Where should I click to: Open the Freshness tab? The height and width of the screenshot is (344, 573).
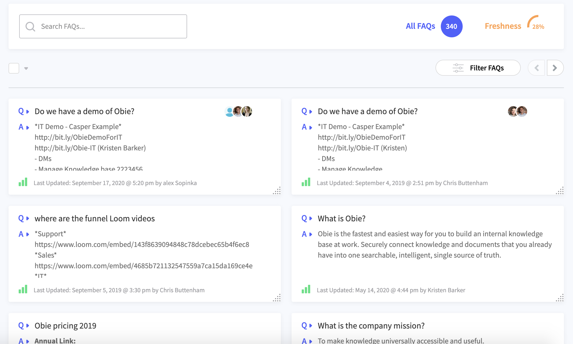point(503,26)
